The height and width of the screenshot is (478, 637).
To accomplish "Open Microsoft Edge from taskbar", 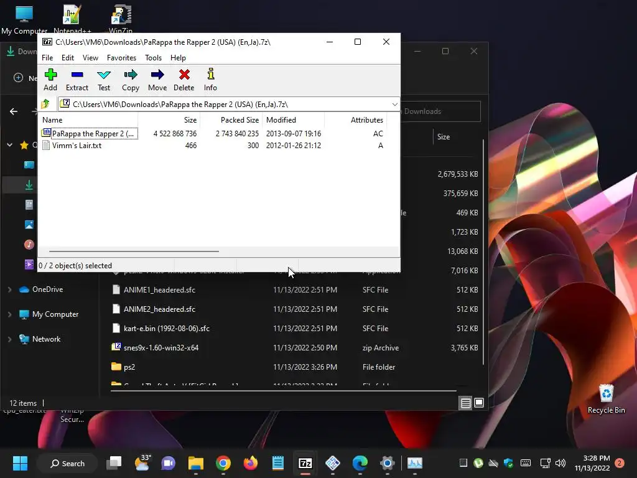I will (x=360, y=463).
